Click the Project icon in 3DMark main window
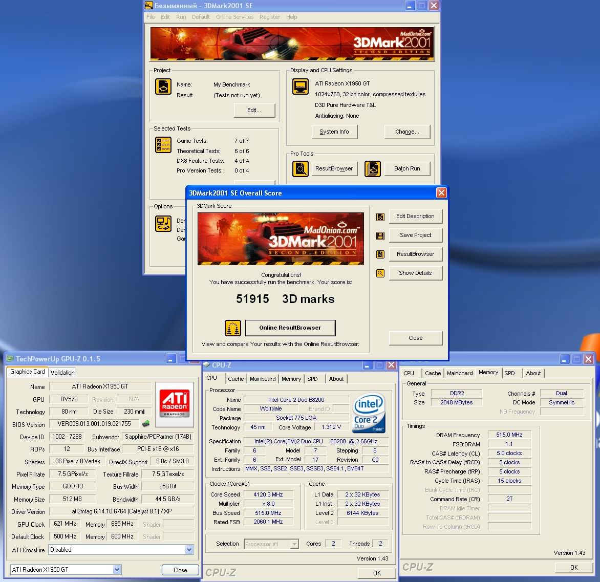600x582 pixels. [163, 87]
